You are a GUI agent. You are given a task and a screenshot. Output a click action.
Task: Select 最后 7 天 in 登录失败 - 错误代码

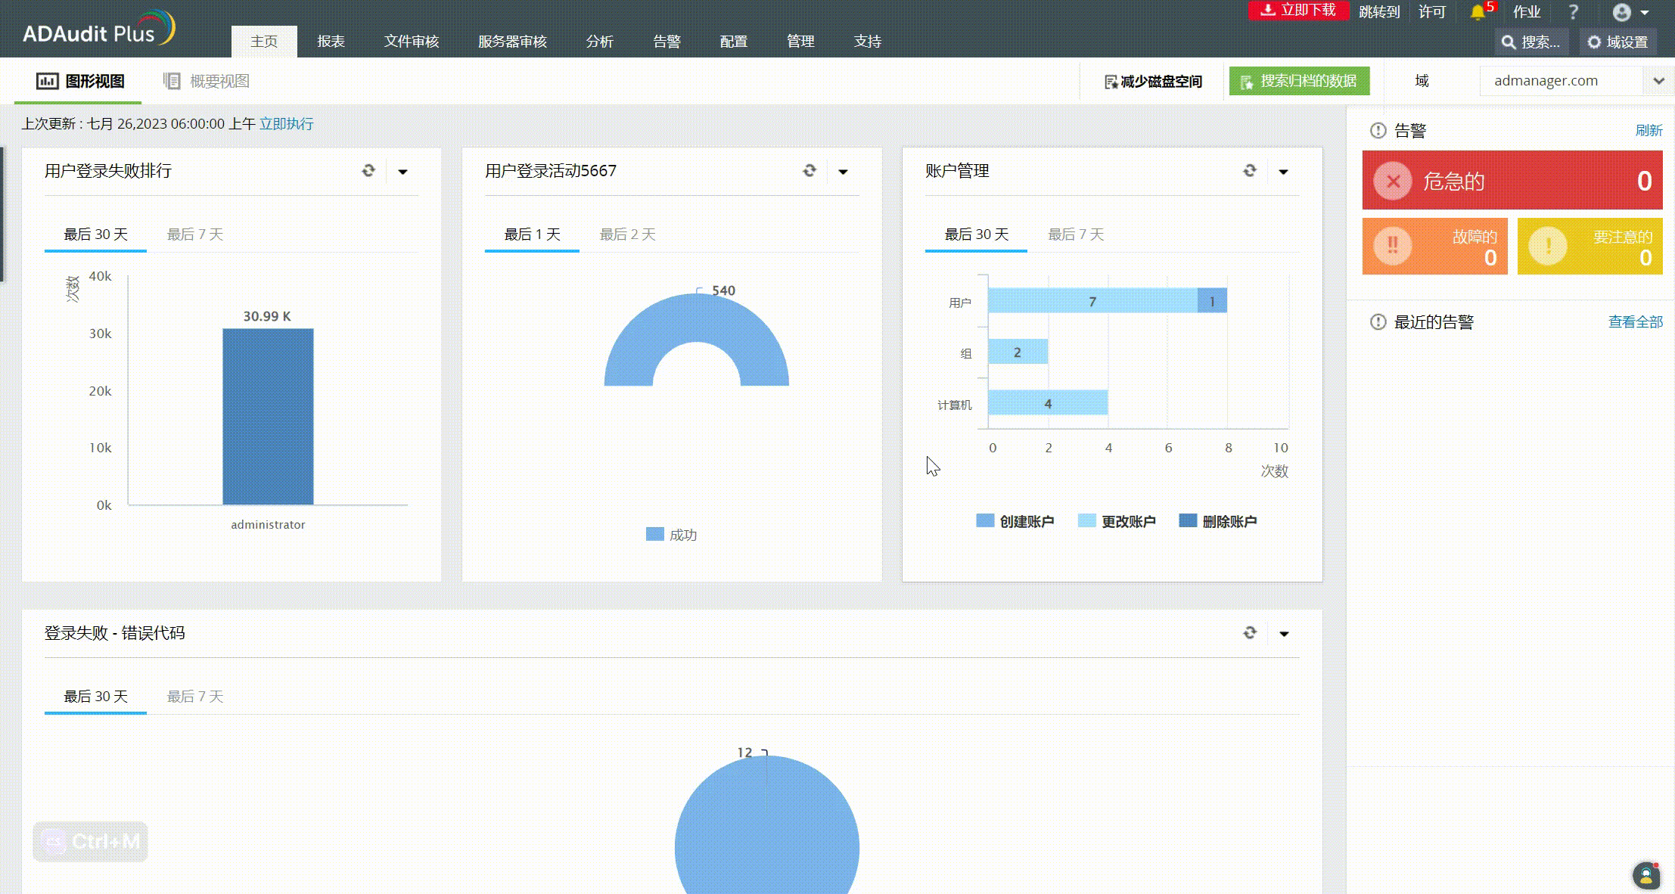[x=195, y=697]
